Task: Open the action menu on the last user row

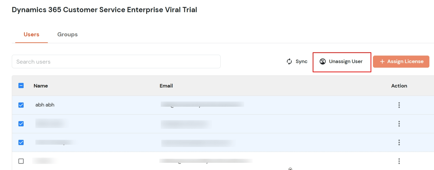Action: [x=399, y=161]
